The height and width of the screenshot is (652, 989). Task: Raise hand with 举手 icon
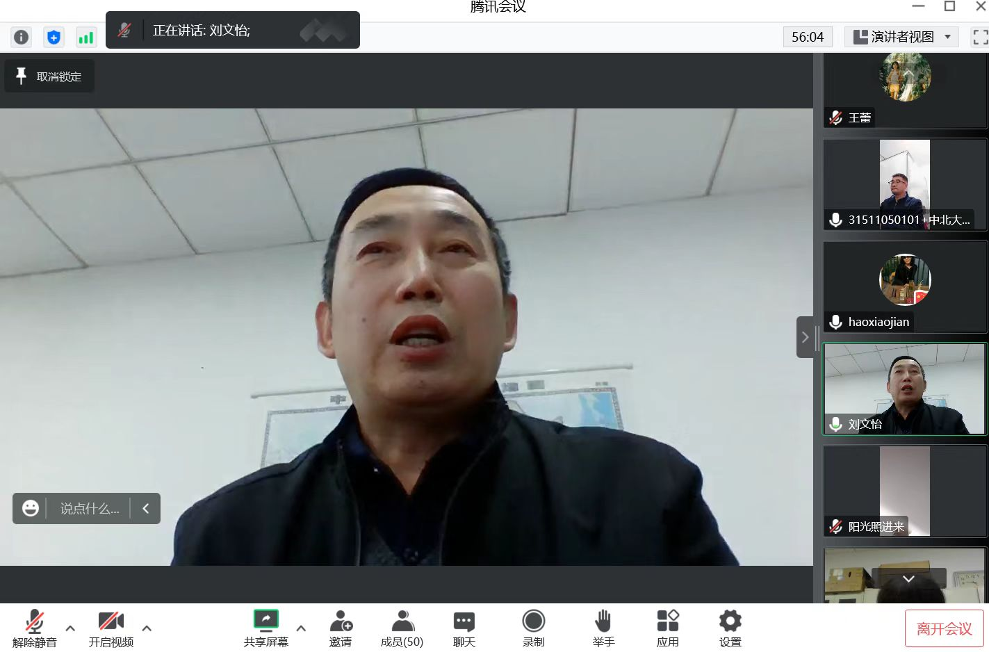click(603, 628)
